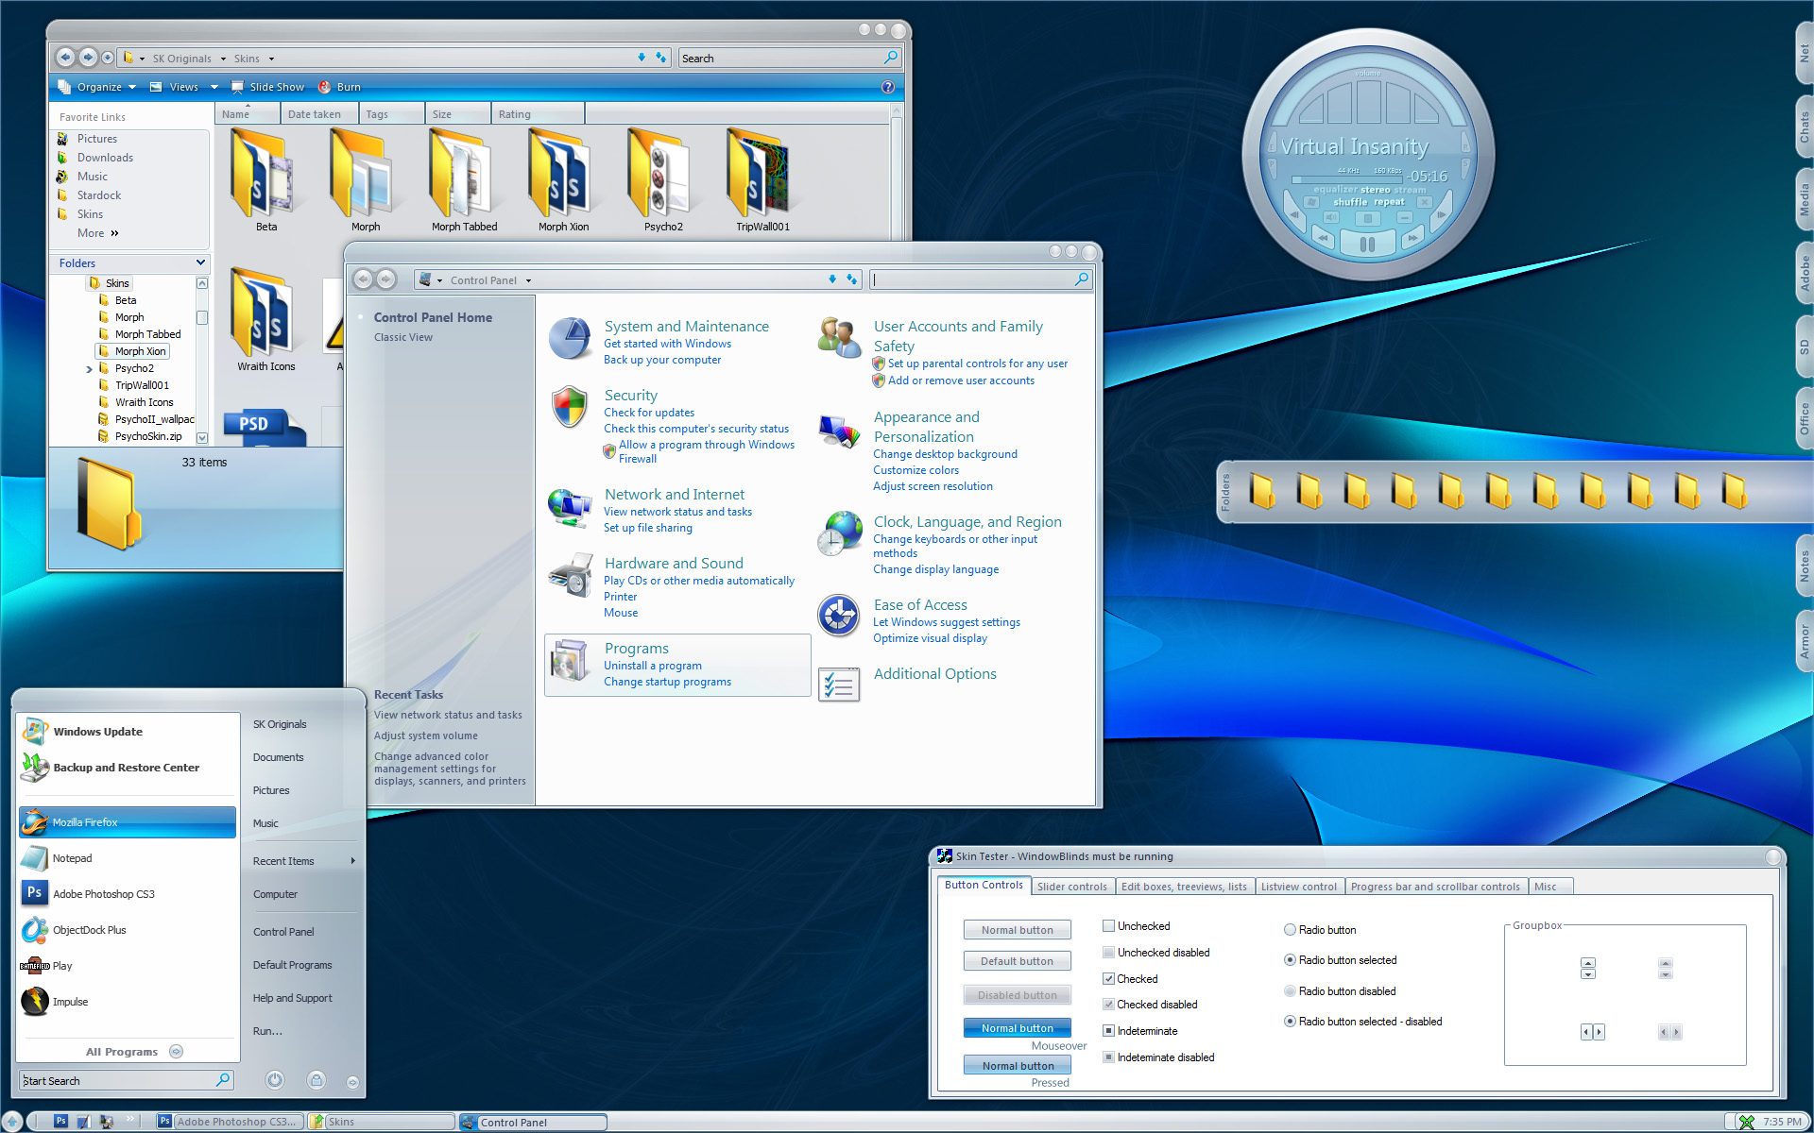Launch Adobe Photoshop CS3 from Start menu
The height and width of the screenshot is (1133, 1814).
(x=128, y=894)
